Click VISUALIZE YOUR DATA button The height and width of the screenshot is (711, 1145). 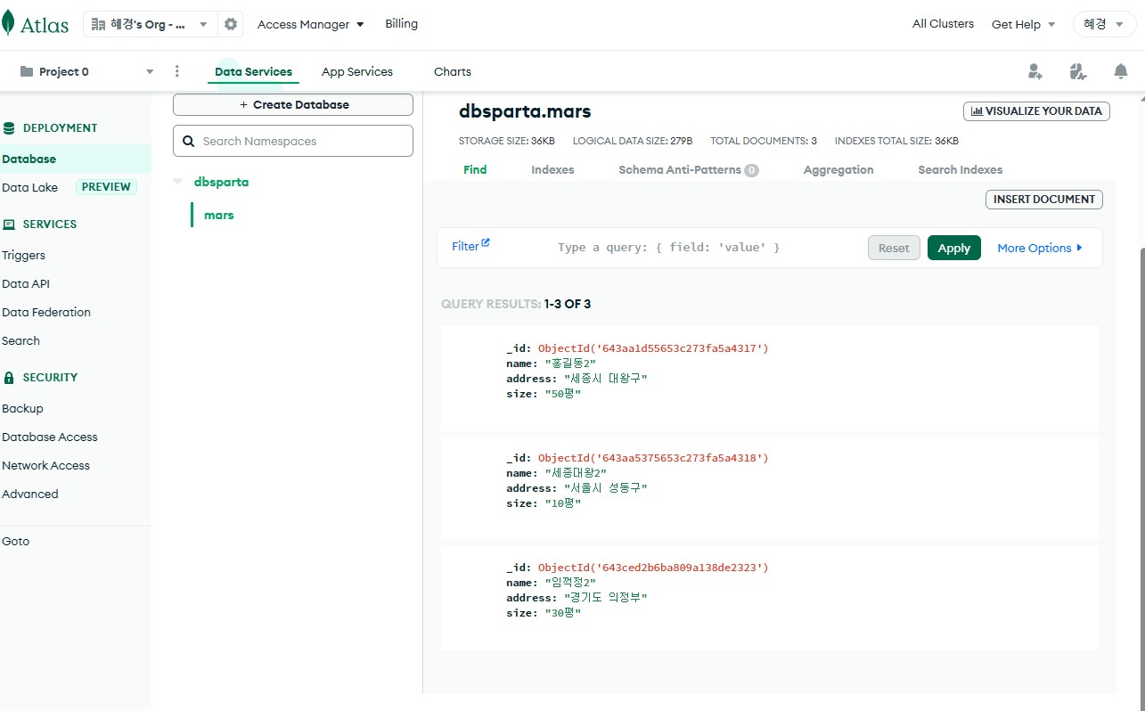1036,111
